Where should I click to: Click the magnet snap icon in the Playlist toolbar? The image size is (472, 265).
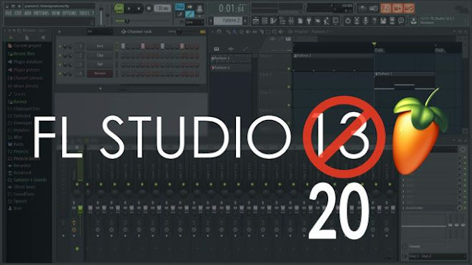[219, 32]
